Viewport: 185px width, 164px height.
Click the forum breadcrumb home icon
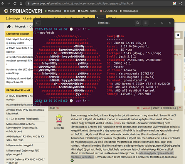point(9,27)
